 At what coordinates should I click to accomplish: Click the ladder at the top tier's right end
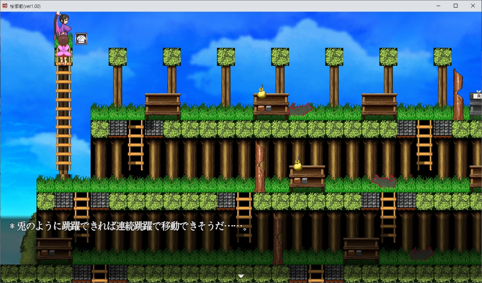424,145
